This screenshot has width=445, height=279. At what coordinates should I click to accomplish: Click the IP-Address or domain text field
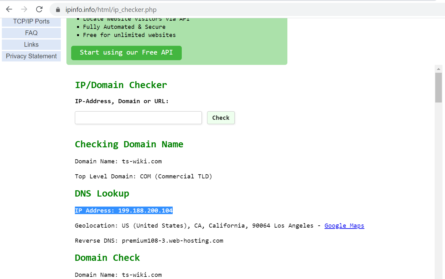(x=138, y=118)
